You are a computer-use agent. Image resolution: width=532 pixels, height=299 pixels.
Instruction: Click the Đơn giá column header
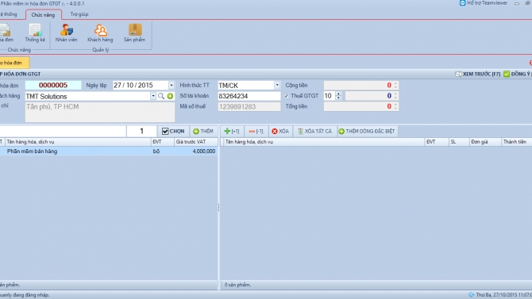point(485,142)
